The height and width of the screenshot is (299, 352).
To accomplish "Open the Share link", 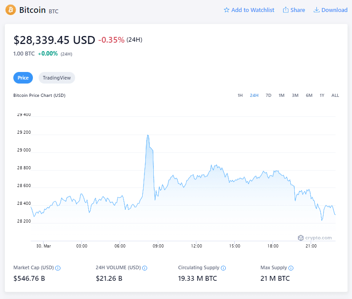I will point(294,10).
